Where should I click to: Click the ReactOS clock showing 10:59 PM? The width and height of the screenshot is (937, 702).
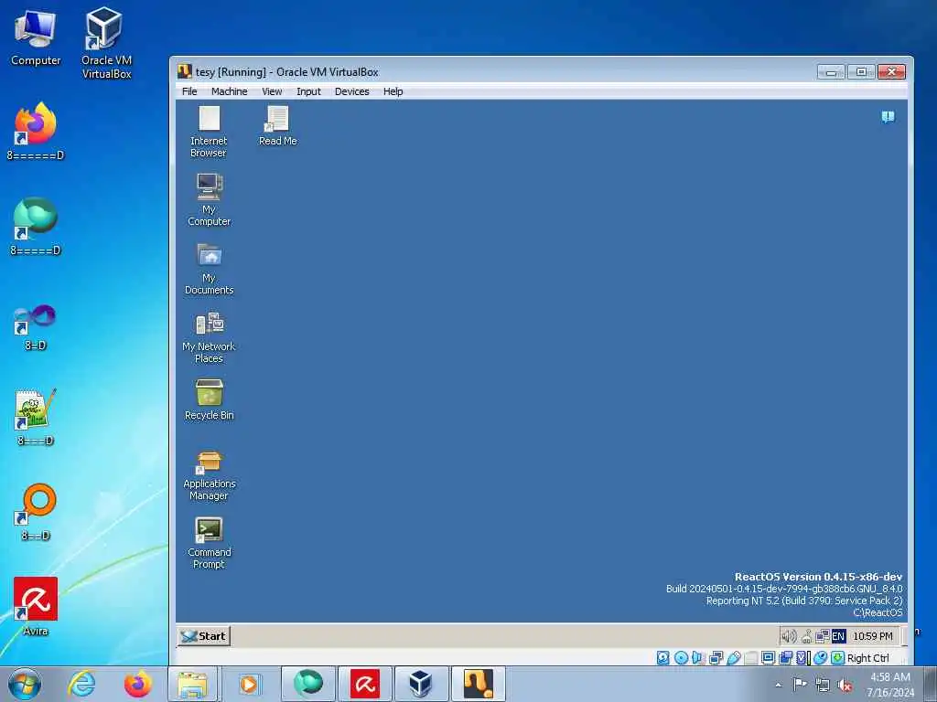[872, 636]
